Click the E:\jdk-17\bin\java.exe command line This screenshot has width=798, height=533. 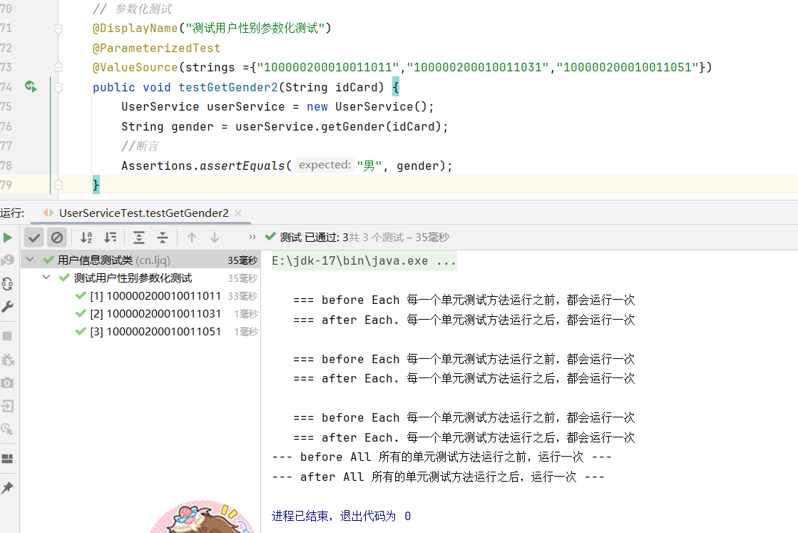(x=364, y=260)
